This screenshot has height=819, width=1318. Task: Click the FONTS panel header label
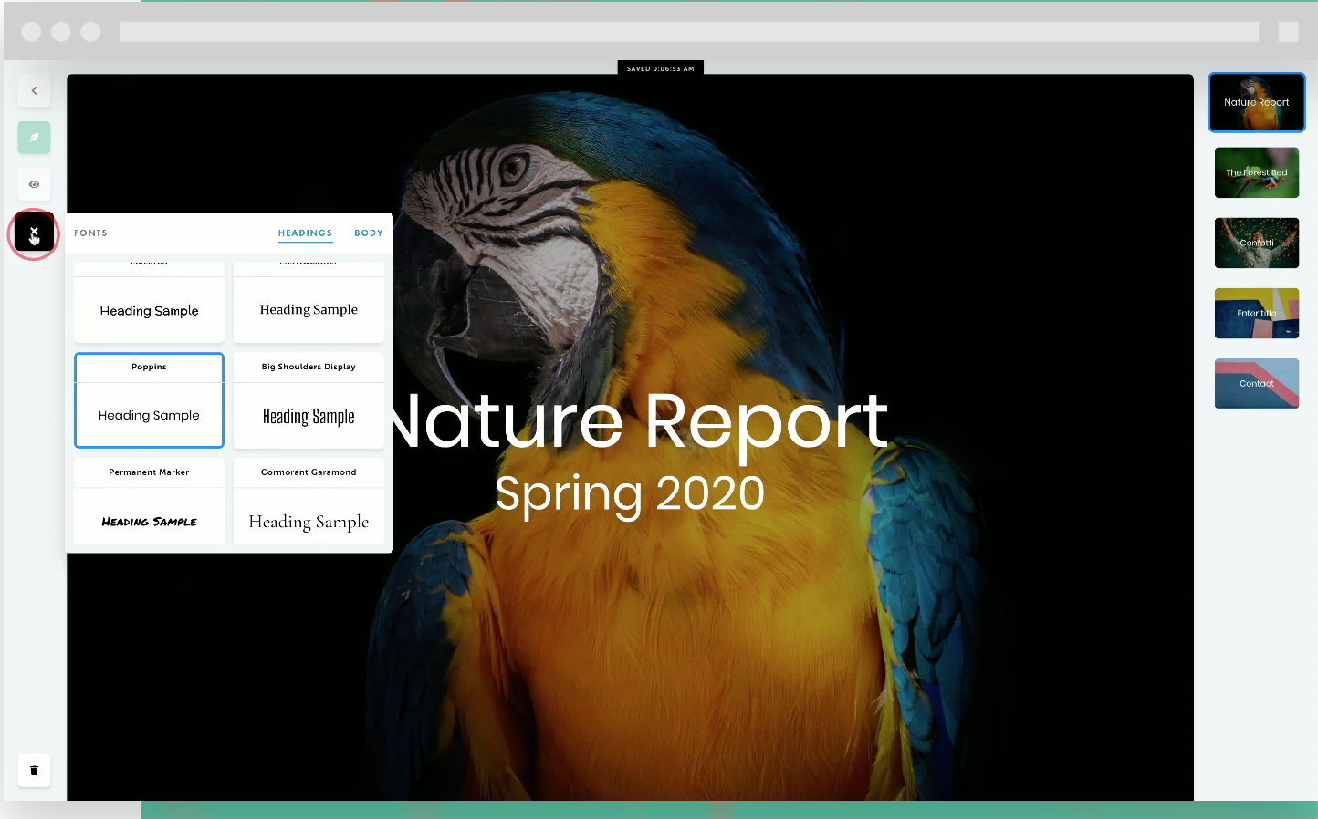[x=90, y=233]
